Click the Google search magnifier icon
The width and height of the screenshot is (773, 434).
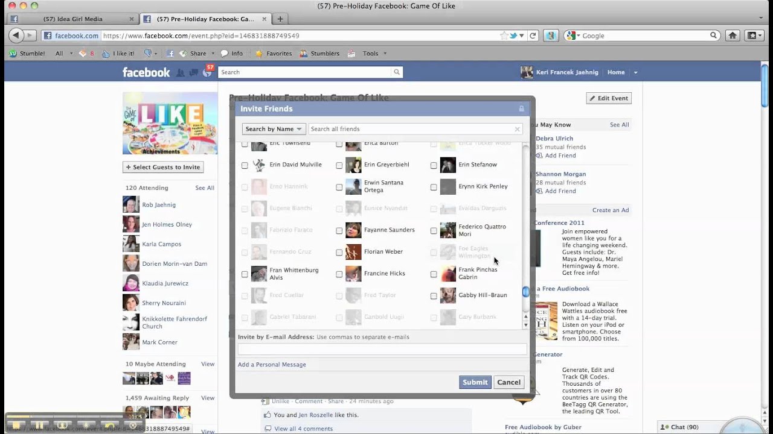[x=713, y=36]
